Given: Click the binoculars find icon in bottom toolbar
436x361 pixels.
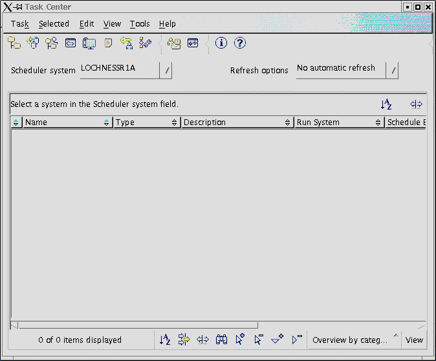Looking at the screenshot, I should point(221,339).
